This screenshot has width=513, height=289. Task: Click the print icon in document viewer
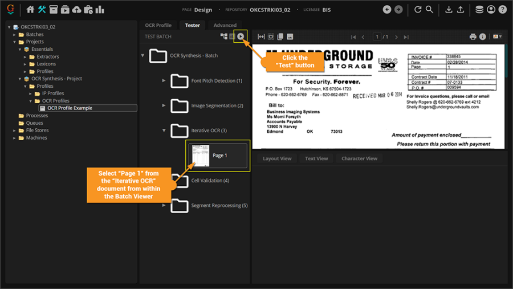pyautogui.click(x=473, y=37)
